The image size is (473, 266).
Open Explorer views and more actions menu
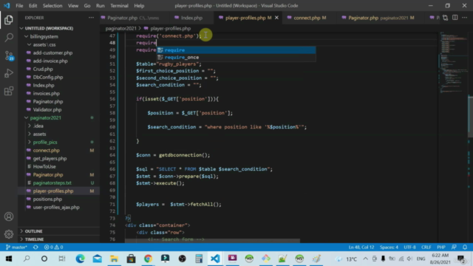click(91, 18)
